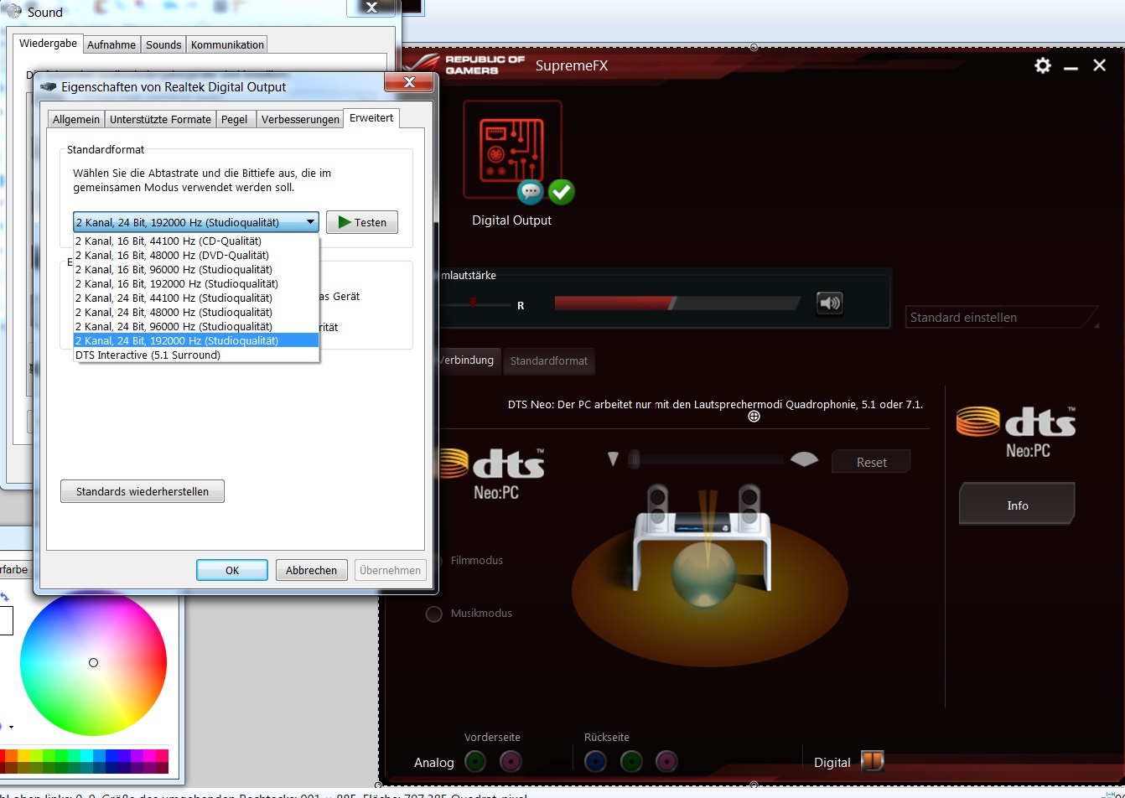The height and width of the screenshot is (798, 1125).
Task: Choose 2 Kanal, 16 Bit, 96000 Hz option
Action: click(196, 269)
